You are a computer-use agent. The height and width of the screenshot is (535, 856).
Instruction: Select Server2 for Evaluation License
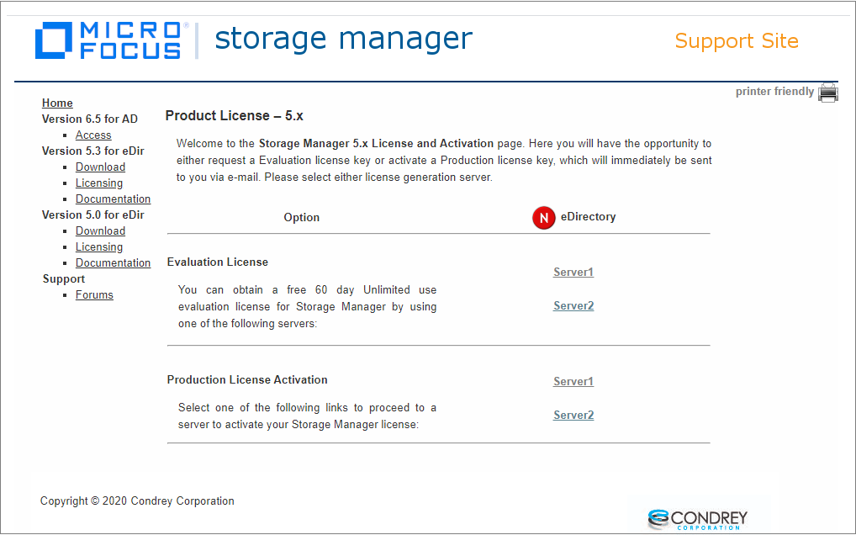[573, 305]
